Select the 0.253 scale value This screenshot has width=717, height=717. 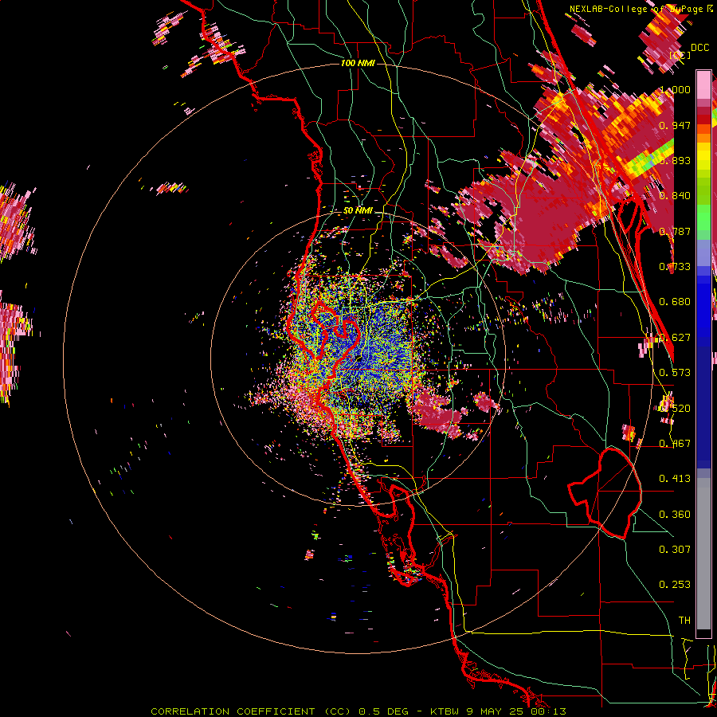(675, 585)
